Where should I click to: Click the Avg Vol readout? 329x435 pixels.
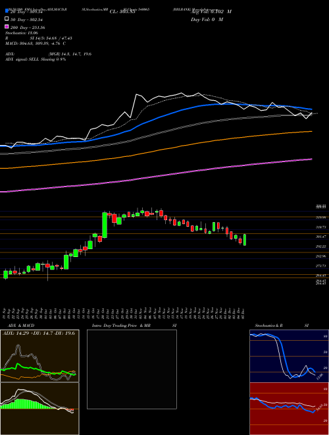(211, 12)
